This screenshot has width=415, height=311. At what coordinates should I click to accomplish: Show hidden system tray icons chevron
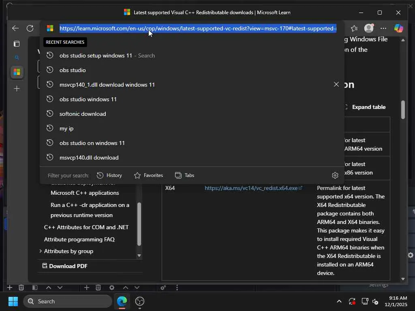(x=339, y=301)
